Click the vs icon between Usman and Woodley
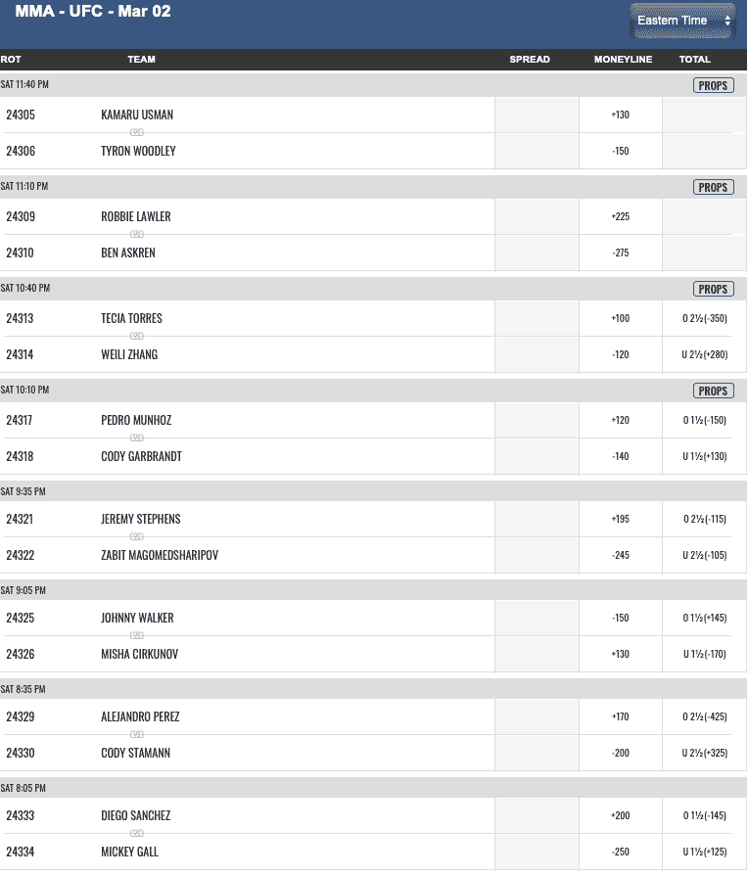Screen dimensions: 748x876 pyautogui.click(x=137, y=132)
